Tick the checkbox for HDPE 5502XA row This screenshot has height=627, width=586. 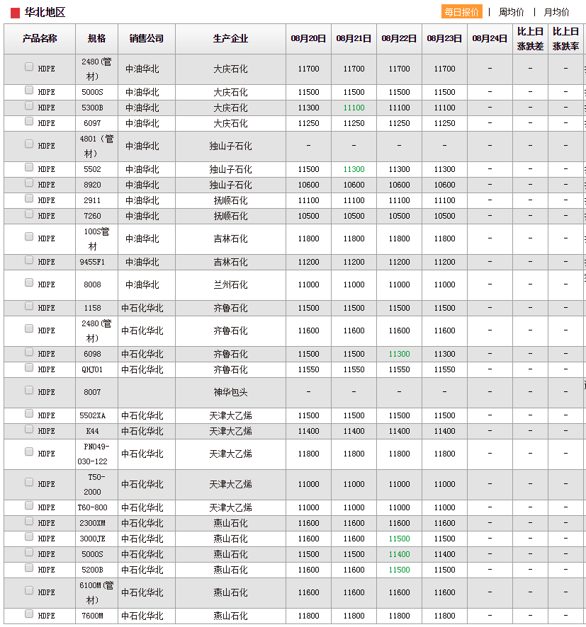point(29,413)
